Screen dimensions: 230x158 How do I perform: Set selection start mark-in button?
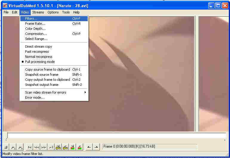[x=89, y=147]
